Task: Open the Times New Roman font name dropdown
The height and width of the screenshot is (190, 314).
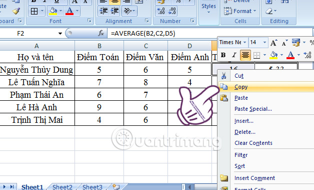Action: [x=244, y=43]
